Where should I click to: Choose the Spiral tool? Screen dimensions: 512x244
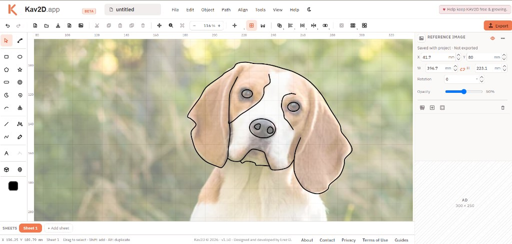(x=20, y=95)
